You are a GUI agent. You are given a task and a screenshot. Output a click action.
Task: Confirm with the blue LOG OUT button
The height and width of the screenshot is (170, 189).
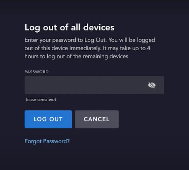(x=48, y=119)
